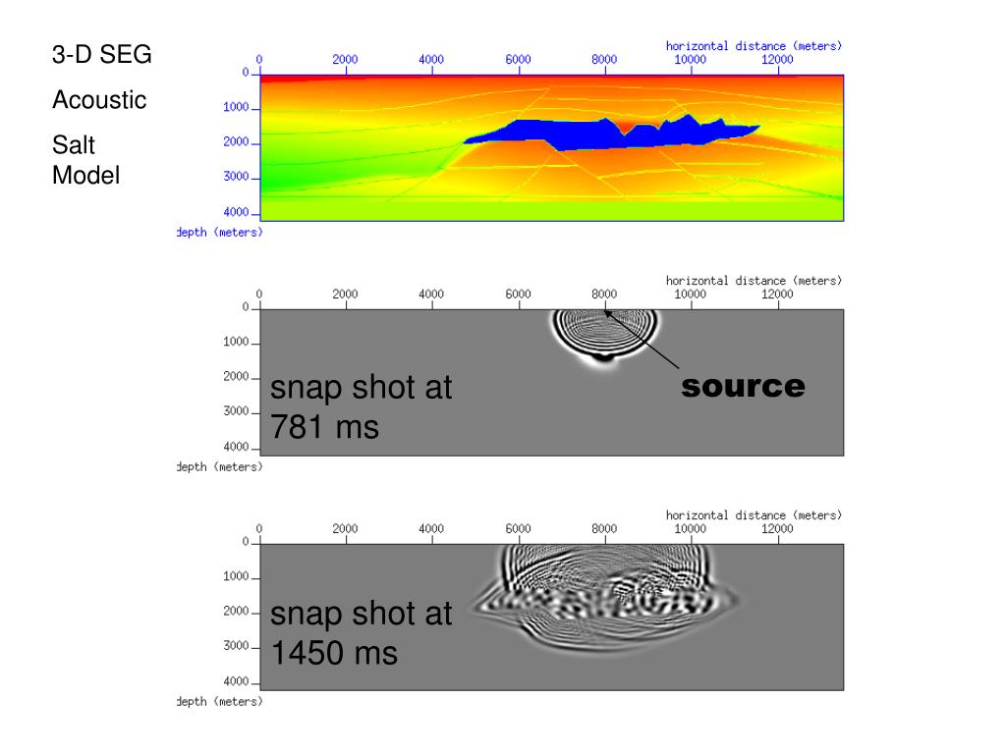Click the "depth (meters)" label under the 1450 ms plot

[219, 701]
